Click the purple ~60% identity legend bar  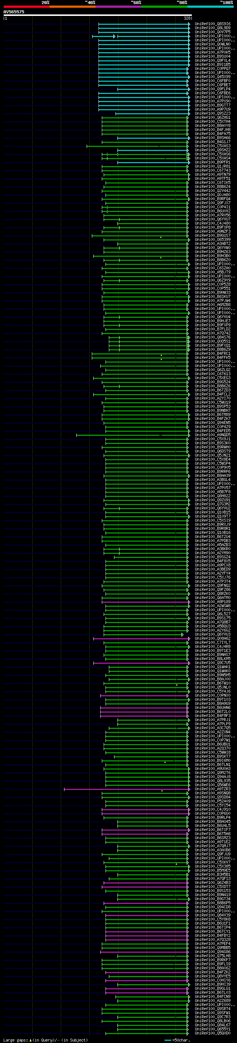(x=119, y=7)
